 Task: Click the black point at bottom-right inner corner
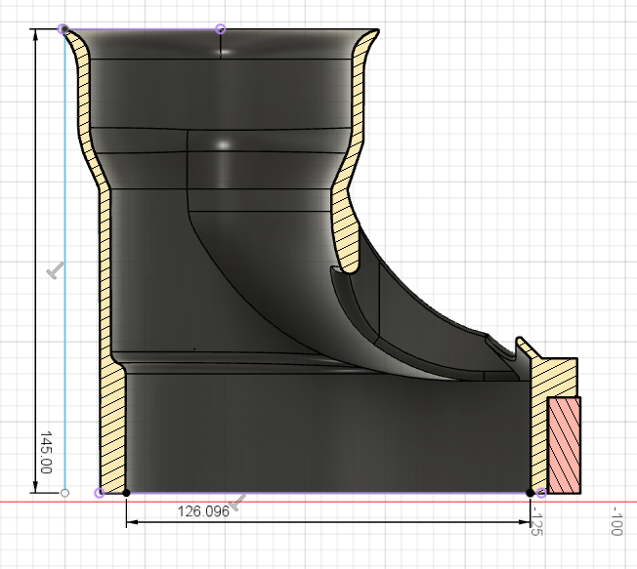point(531,493)
